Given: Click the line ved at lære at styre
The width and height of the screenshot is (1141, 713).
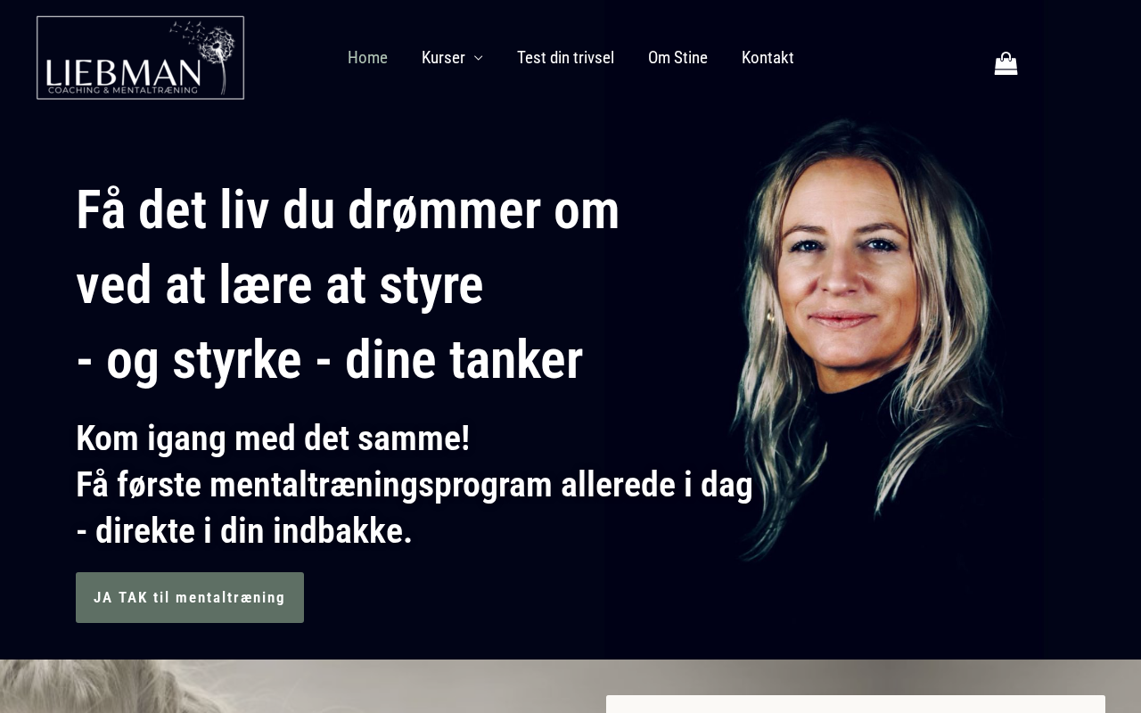Looking at the screenshot, I should click(280, 285).
